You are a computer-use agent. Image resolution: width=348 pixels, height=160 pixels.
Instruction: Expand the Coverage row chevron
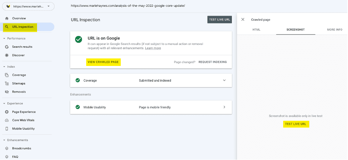(224, 80)
